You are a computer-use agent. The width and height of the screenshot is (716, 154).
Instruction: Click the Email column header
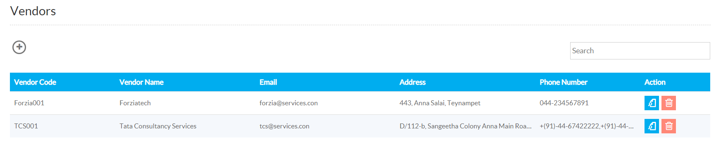click(268, 82)
